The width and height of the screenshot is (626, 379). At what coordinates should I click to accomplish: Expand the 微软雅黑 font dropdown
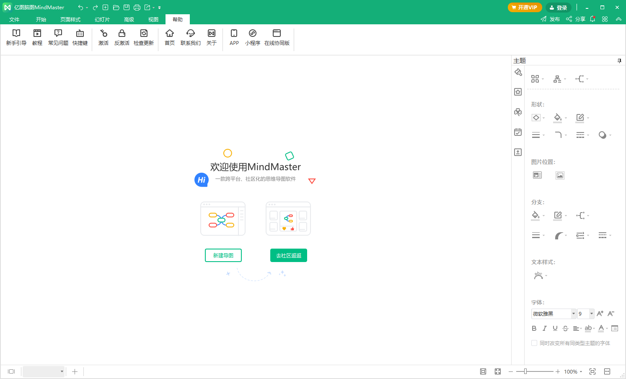click(x=574, y=314)
